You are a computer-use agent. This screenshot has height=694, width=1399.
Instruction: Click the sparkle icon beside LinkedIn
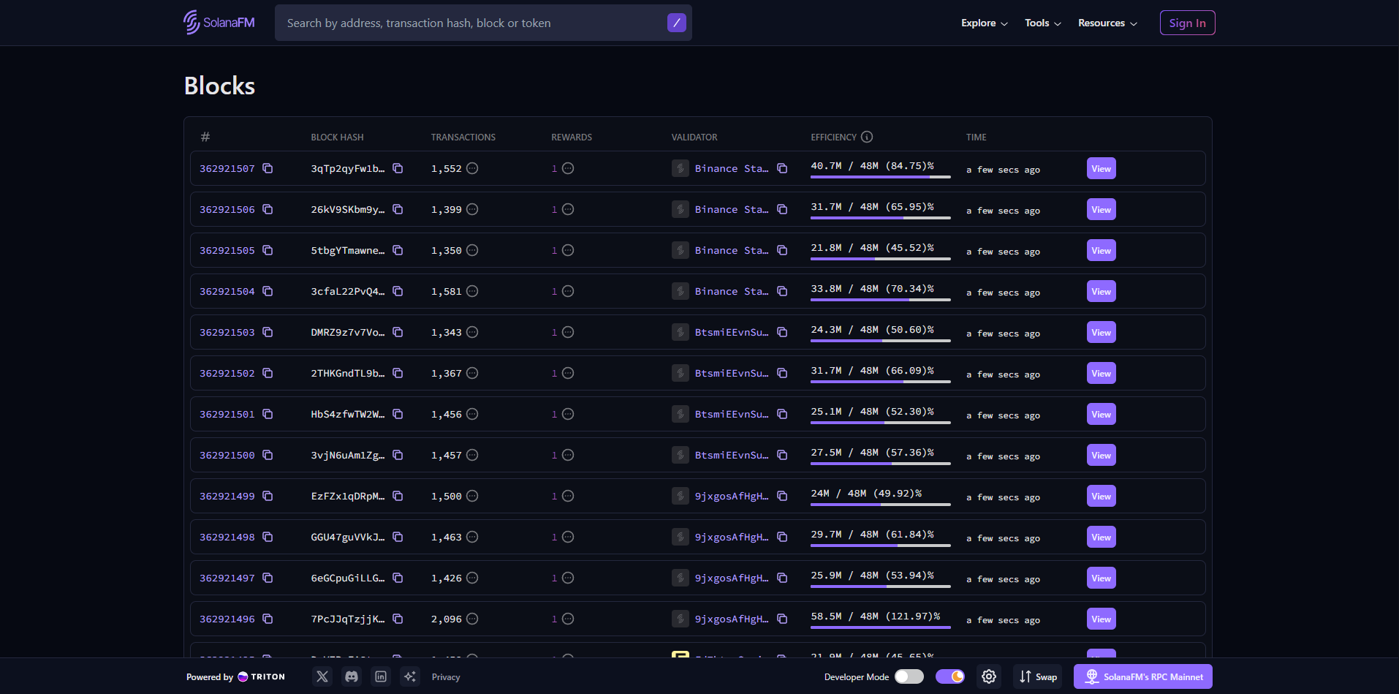(410, 676)
